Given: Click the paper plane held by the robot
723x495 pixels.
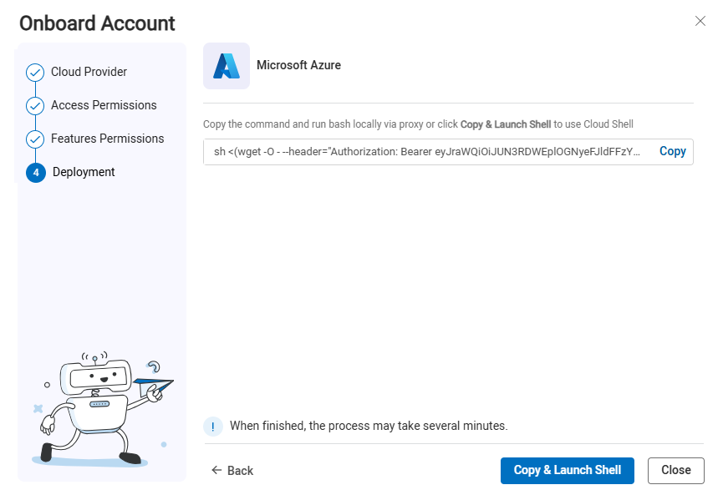Looking at the screenshot, I should tap(154, 386).
